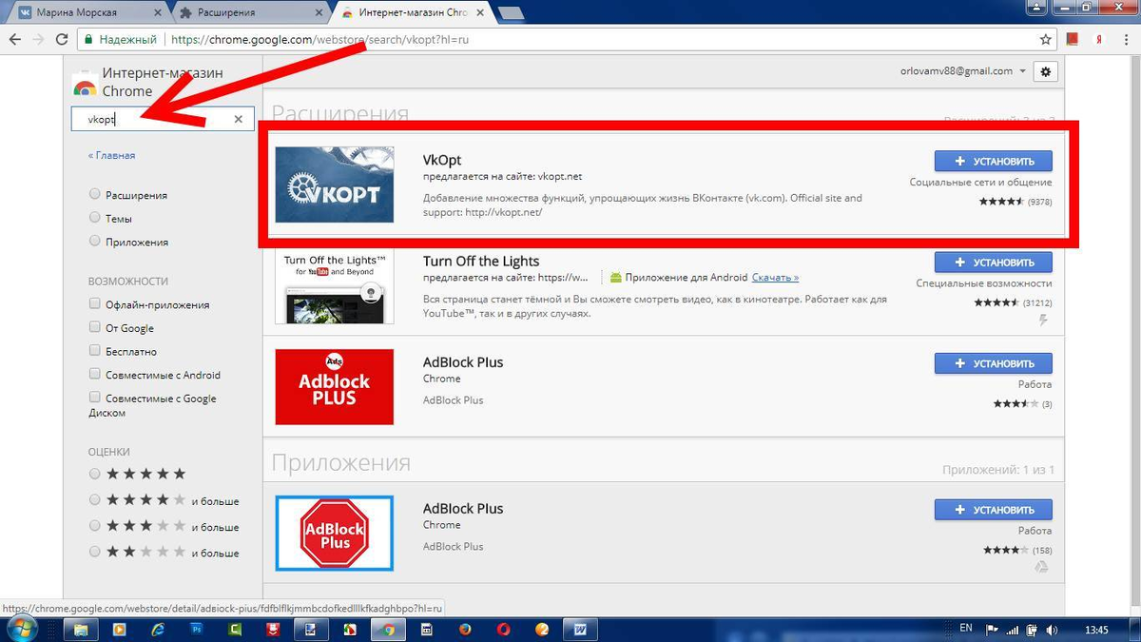Click the EN language indicator
The image size is (1141, 642).
click(966, 629)
